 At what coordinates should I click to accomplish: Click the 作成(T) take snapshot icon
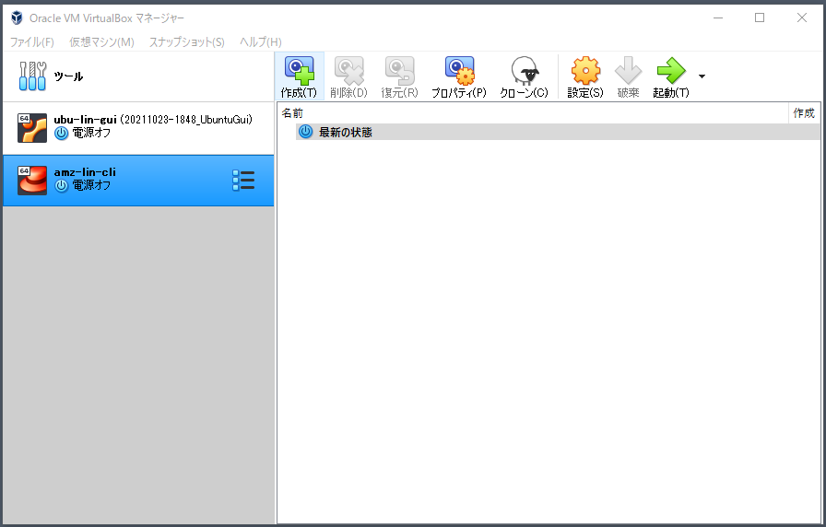coord(299,71)
